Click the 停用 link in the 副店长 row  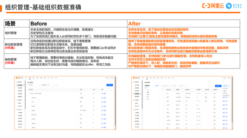tap(227, 113)
